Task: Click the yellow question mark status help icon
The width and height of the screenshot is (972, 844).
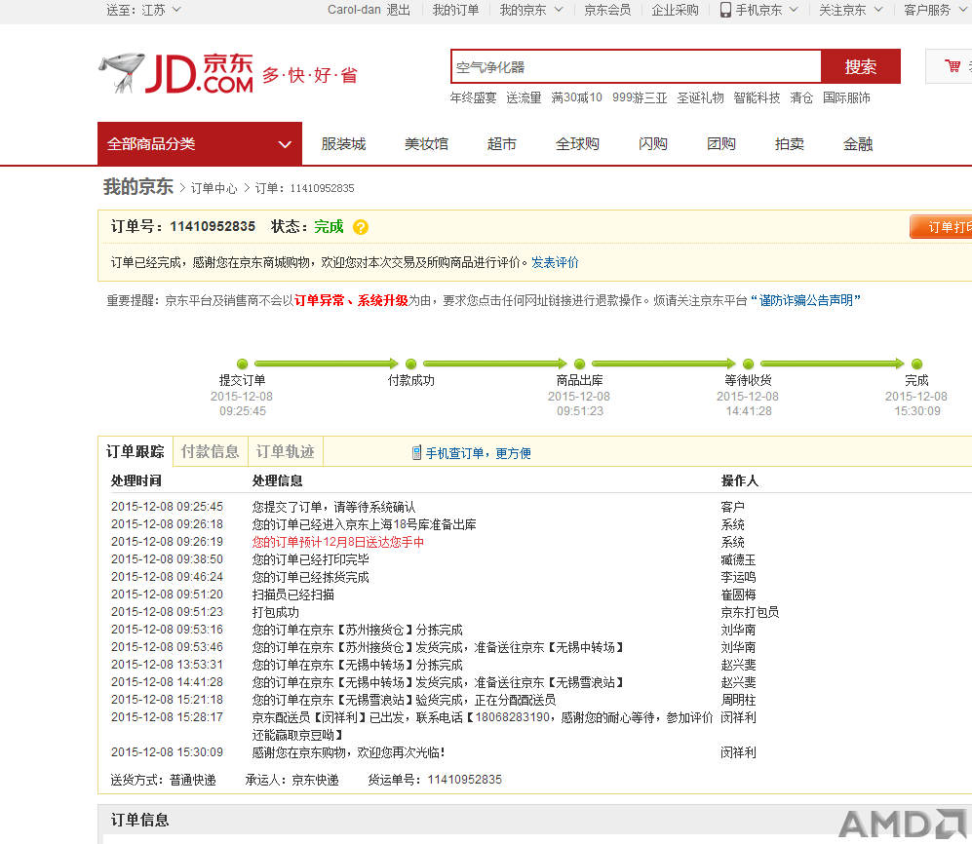Action: [x=360, y=227]
